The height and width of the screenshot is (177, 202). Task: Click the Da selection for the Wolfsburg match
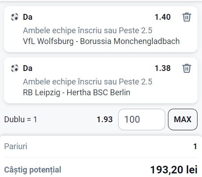point(28,17)
